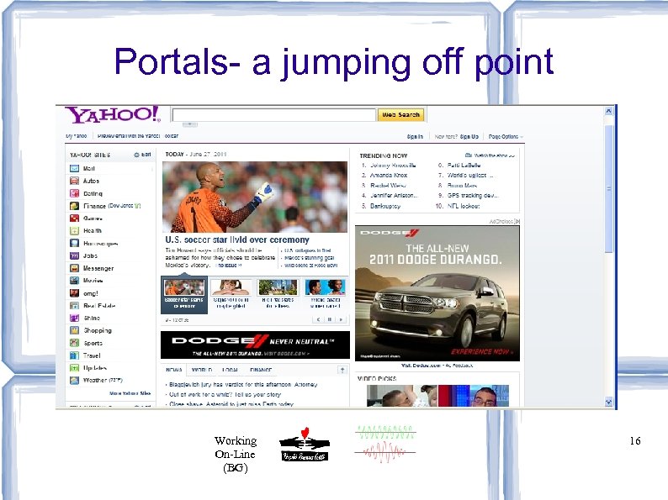Select the Local tab
The height and width of the screenshot is (500, 668).
pyautogui.click(x=231, y=370)
